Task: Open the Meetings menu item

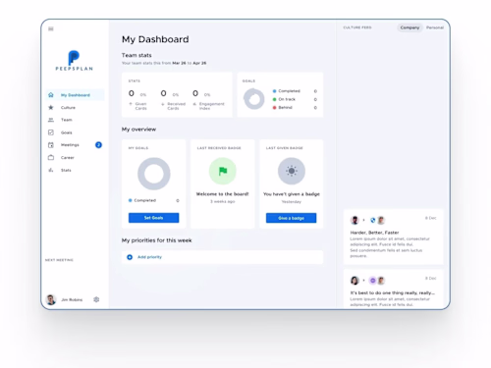Action: pyautogui.click(x=75, y=145)
